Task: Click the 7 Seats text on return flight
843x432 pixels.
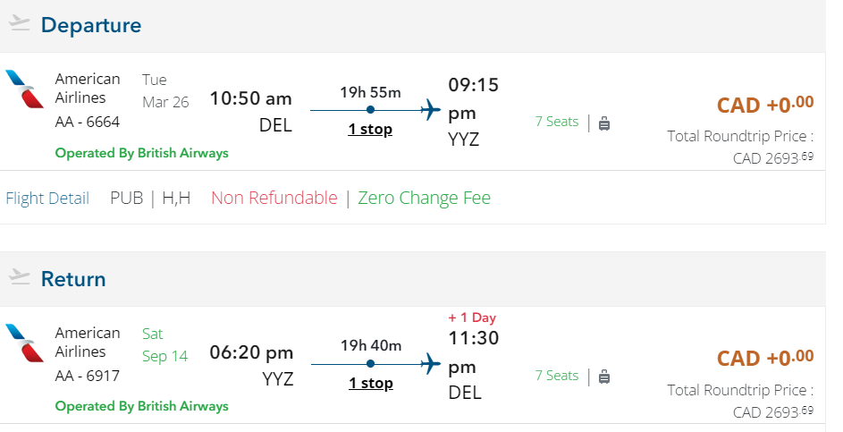Action: (x=557, y=376)
